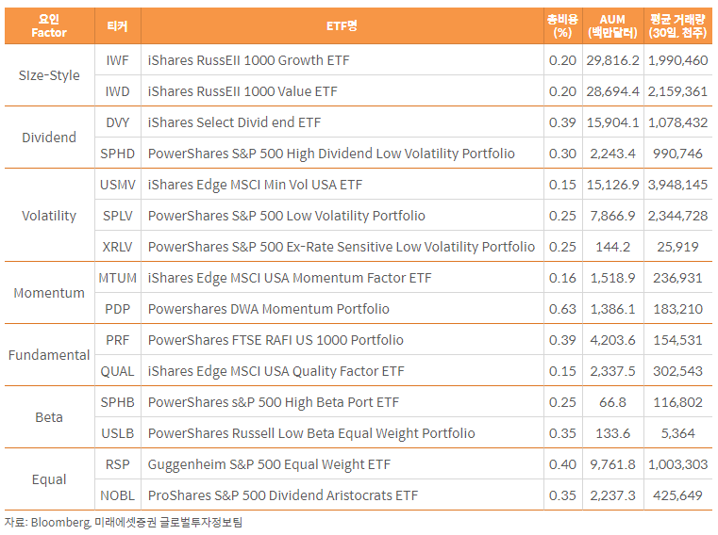Select the 'Momentum' factor cell
This screenshot has width=718, height=535.
49,293
